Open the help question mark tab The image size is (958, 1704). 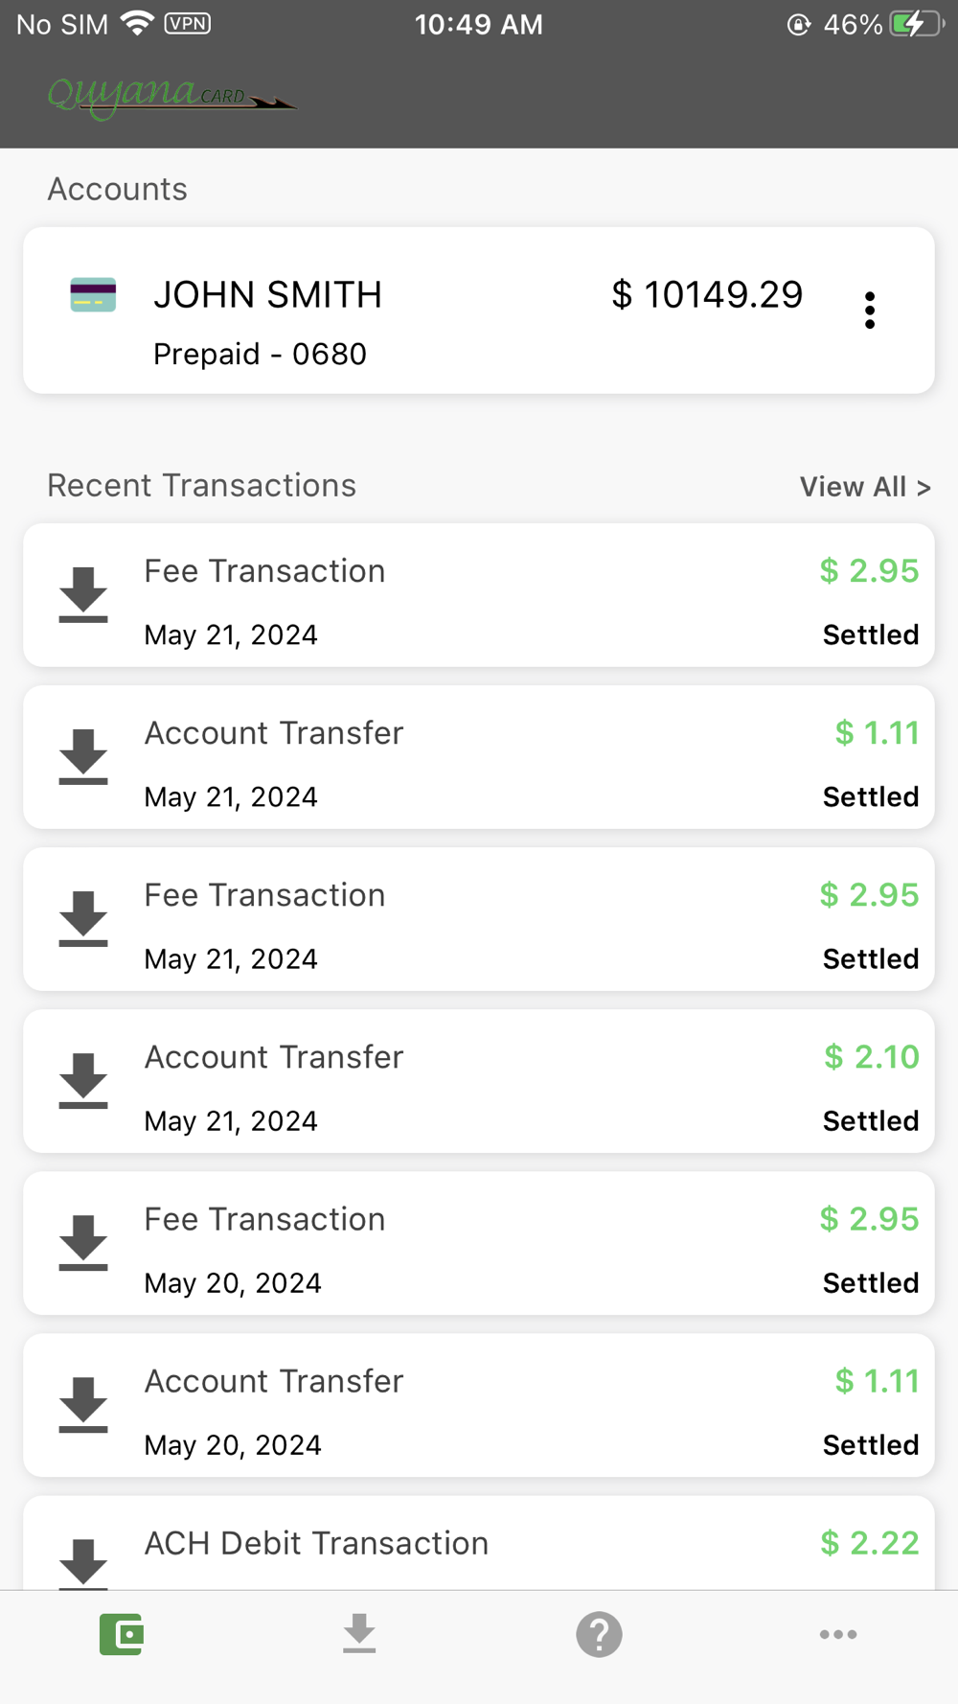599,1634
